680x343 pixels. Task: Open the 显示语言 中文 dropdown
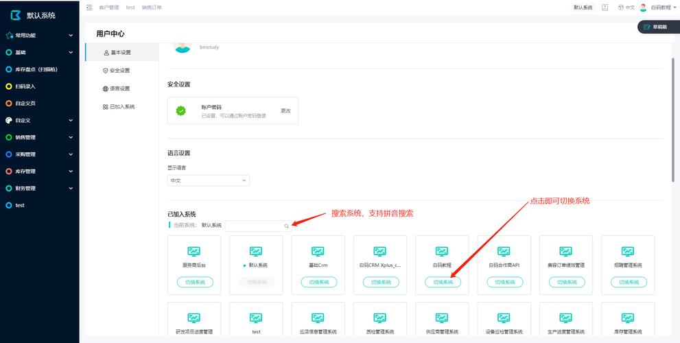click(x=209, y=180)
